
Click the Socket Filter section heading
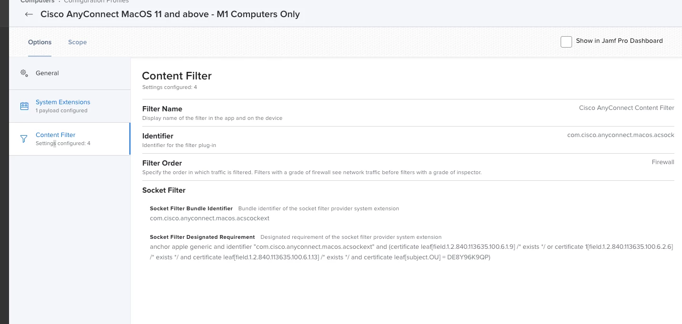click(x=164, y=190)
